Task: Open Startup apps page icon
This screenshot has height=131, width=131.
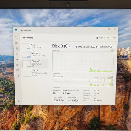Action: coord(17,59)
